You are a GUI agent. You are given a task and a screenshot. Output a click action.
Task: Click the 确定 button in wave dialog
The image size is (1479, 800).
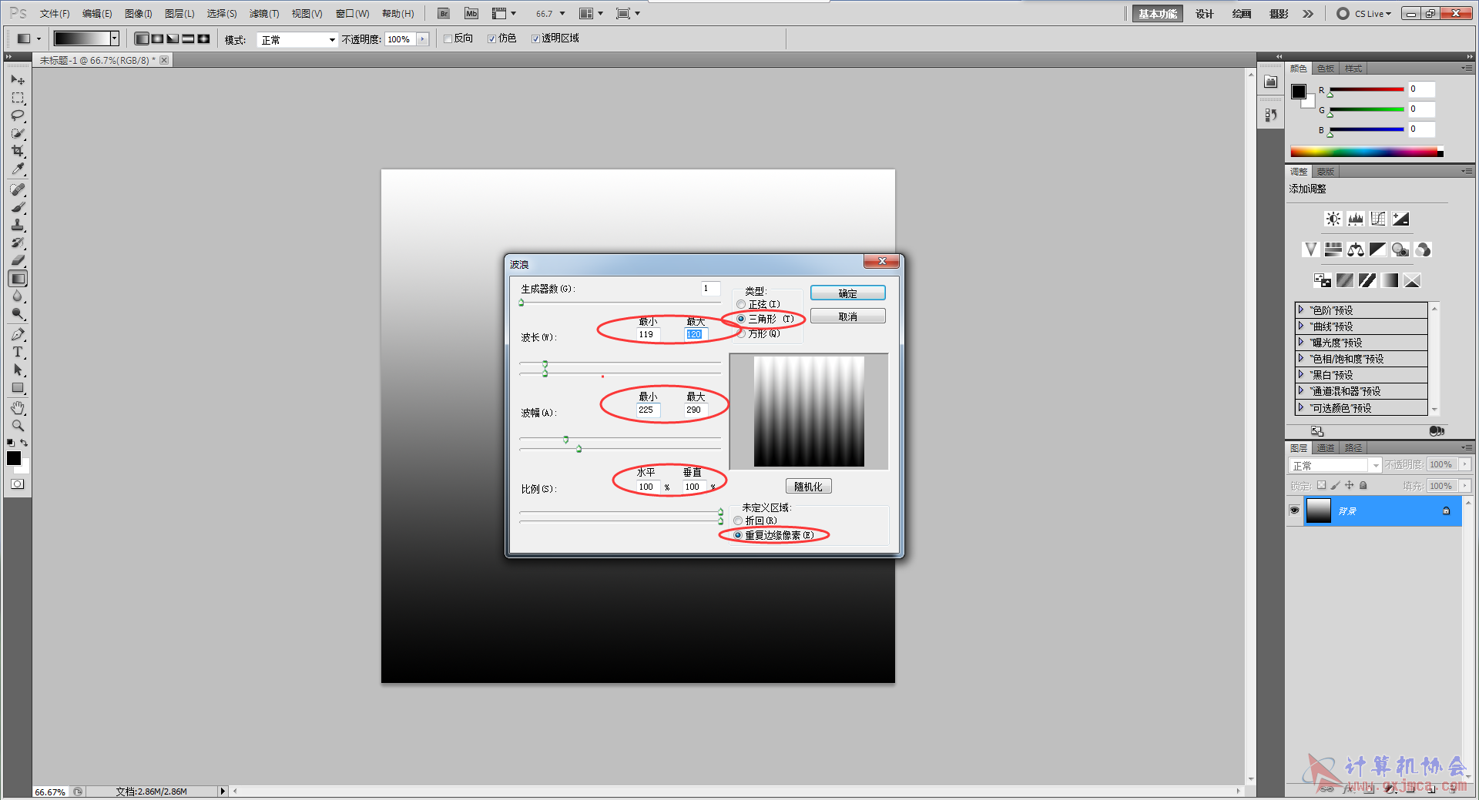tap(847, 293)
